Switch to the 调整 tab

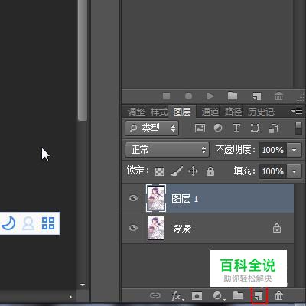point(136,112)
